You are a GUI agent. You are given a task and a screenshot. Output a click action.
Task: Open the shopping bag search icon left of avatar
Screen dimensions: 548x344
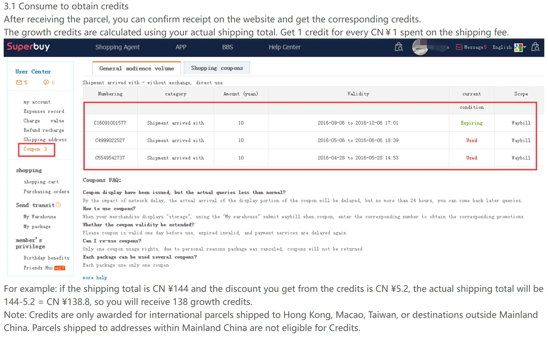pos(399,47)
